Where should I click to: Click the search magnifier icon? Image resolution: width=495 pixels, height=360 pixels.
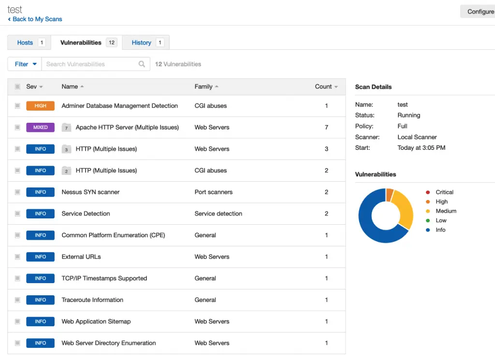pos(142,64)
